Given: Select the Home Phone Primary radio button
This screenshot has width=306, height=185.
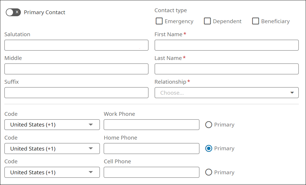Looking at the screenshot, I should click(209, 149).
